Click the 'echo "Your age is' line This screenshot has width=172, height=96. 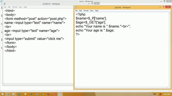click(x=95, y=30)
